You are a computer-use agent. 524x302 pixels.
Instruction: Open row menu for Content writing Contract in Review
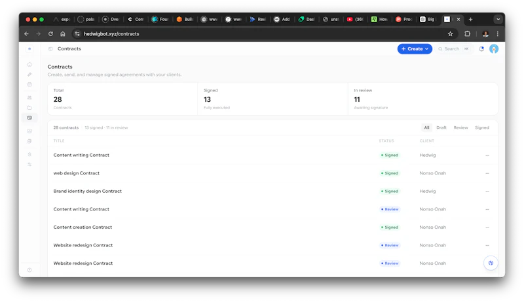[x=487, y=209]
